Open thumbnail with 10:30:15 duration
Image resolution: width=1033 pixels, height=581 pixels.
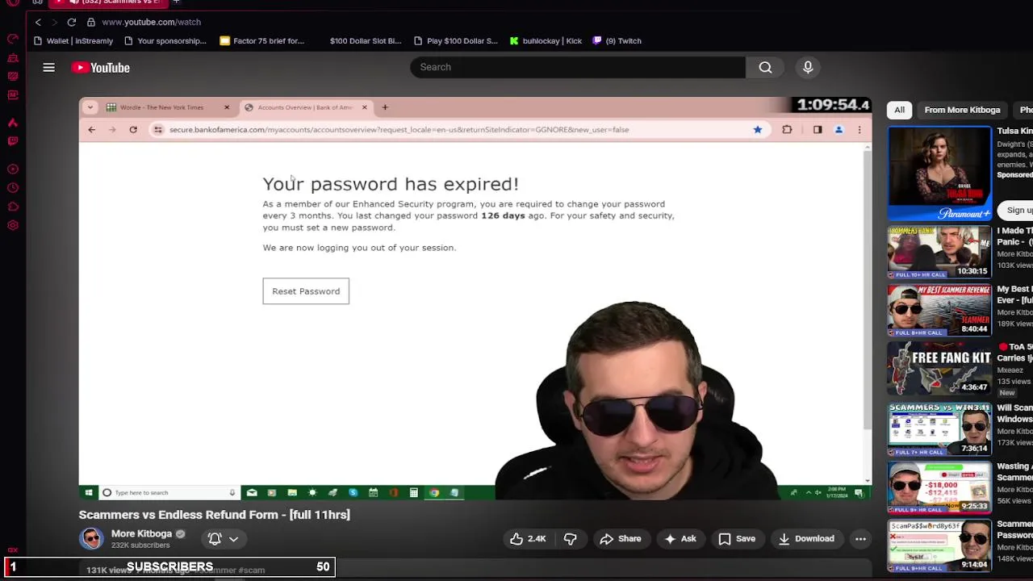[939, 252]
